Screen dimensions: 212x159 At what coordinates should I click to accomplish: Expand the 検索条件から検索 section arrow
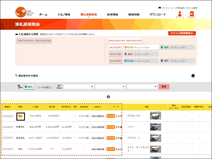tap(193, 76)
